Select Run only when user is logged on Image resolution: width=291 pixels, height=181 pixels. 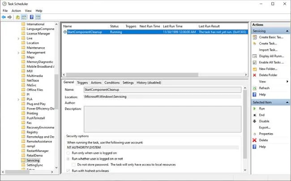(x=68, y=153)
